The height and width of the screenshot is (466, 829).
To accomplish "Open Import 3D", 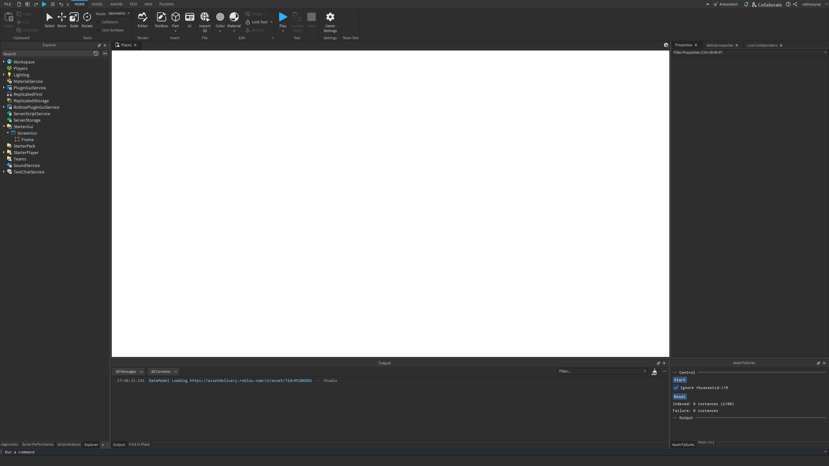I will point(205,20).
